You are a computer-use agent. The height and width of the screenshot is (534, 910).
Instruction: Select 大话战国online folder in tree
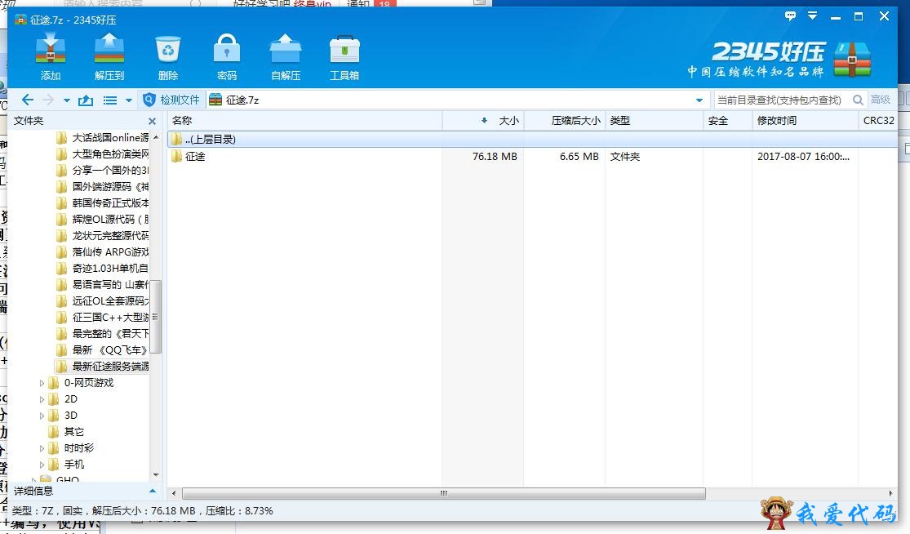[103, 137]
